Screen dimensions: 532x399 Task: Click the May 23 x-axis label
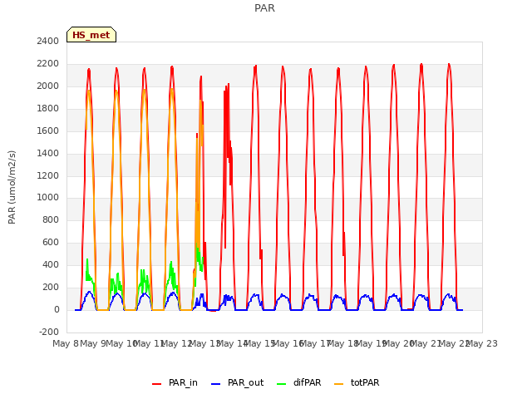click(x=482, y=343)
